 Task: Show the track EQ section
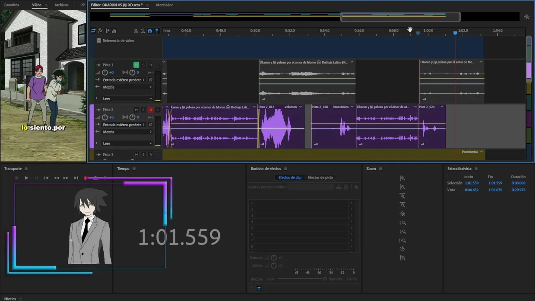(114, 31)
